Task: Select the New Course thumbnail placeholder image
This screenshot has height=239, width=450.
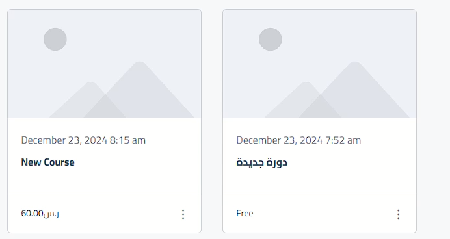Action: coord(105,64)
